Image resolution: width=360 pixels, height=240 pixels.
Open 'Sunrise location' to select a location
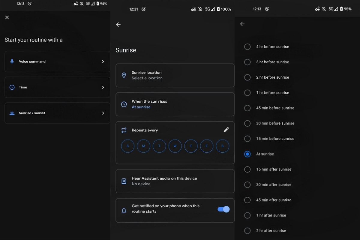(x=175, y=75)
